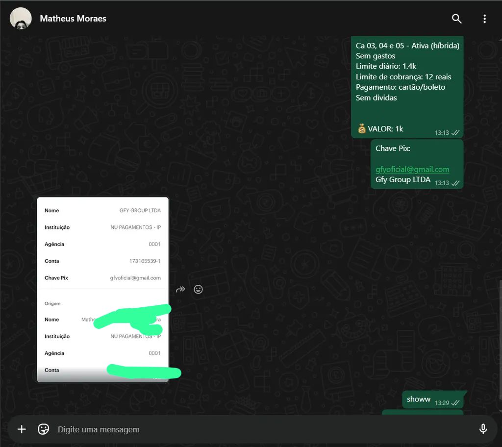Screen dimensions: 502x447
Task: Open the sticker and emoji picker
Action: coord(44,429)
